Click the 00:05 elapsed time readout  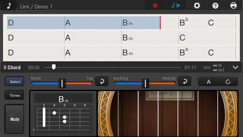[x=34, y=68]
